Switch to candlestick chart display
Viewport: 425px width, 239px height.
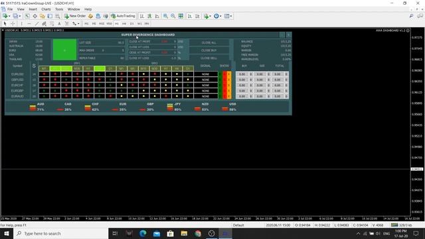(149, 16)
